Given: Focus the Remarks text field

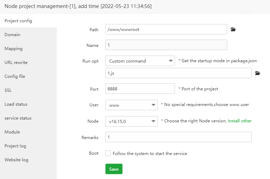Looking at the screenshot, I should point(178,137).
